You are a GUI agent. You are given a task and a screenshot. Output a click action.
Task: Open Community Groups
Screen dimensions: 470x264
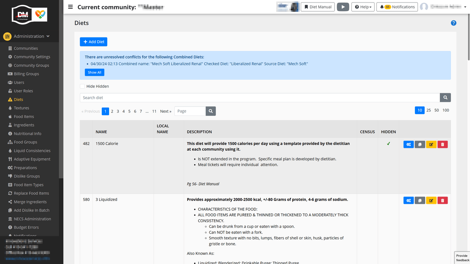click(31, 65)
